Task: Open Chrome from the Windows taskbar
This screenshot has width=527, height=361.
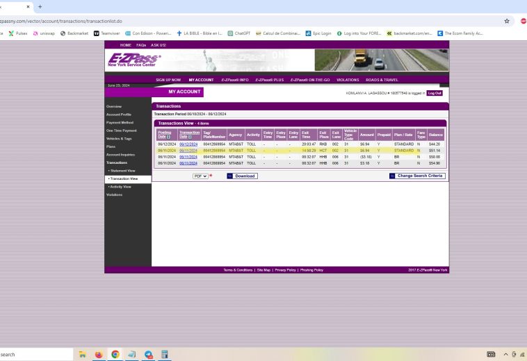Action: pos(115,354)
